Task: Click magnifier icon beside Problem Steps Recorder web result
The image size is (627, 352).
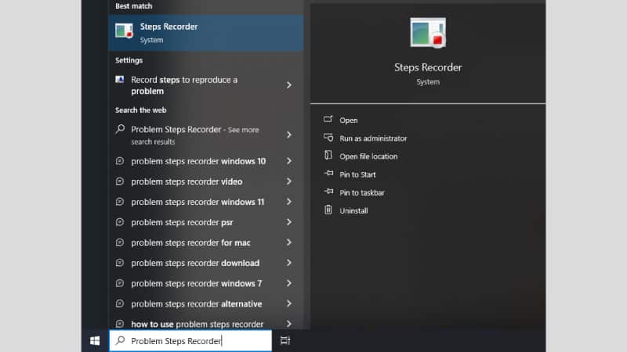Action: click(x=120, y=129)
